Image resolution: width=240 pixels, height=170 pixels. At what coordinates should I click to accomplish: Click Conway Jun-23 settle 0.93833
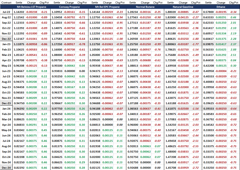coord(57,71)
